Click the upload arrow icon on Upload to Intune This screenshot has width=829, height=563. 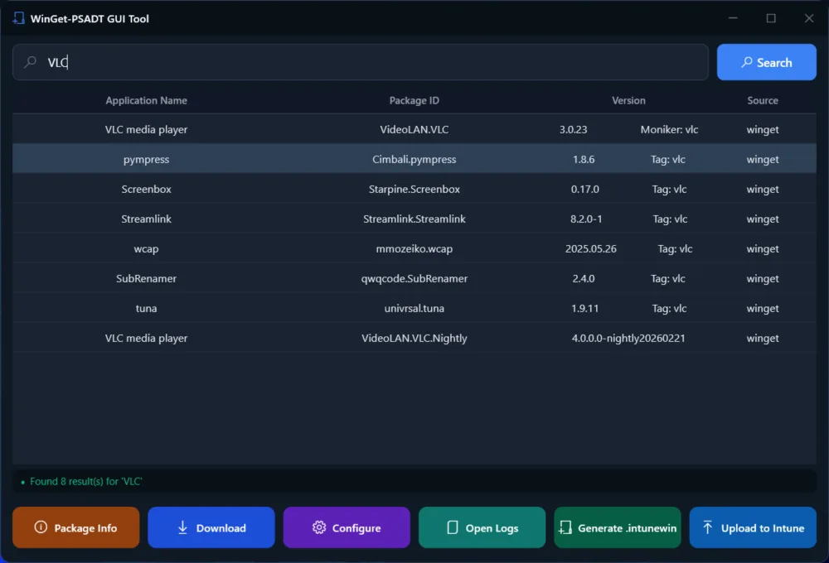707,527
